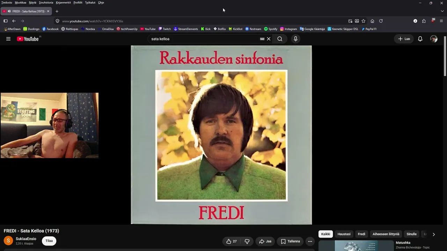The width and height of the screenshot is (447, 251).
Task: Open the browser application menu
Action: [x=442, y=21]
